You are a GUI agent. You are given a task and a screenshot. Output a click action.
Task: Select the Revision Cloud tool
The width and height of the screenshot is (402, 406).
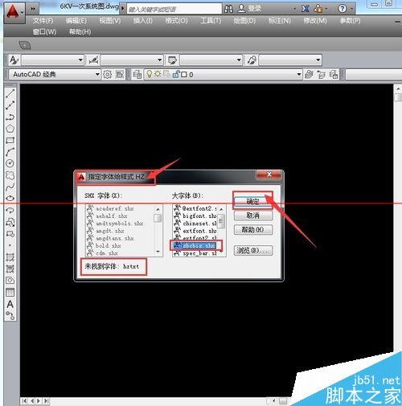point(10,175)
